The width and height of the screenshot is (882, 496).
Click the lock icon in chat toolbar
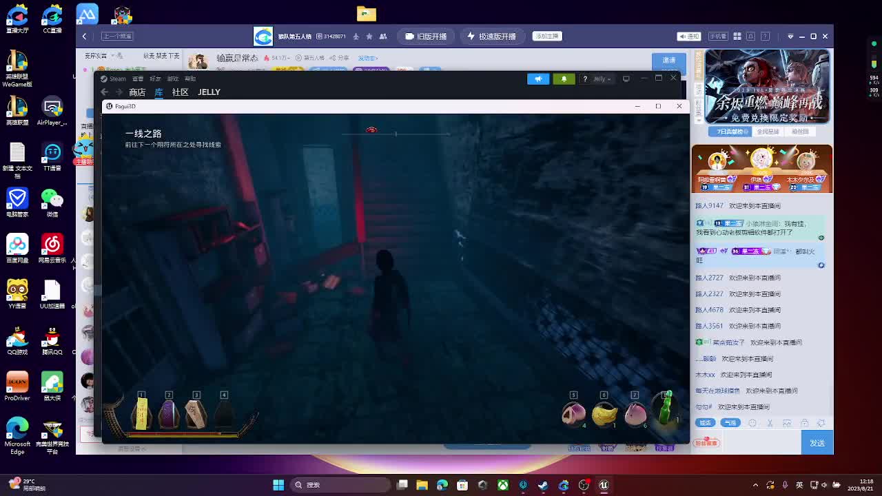(x=804, y=423)
